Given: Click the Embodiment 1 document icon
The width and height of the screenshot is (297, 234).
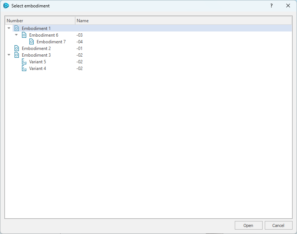Looking at the screenshot, I should (x=17, y=29).
